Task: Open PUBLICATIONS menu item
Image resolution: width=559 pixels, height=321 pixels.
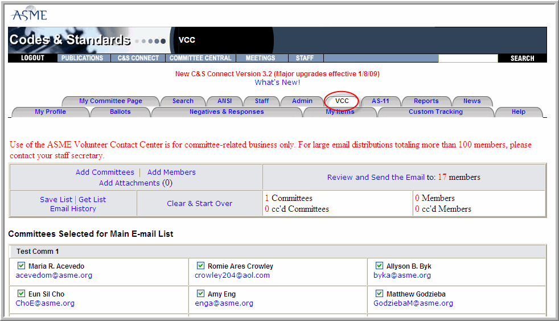Action: click(82, 58)
